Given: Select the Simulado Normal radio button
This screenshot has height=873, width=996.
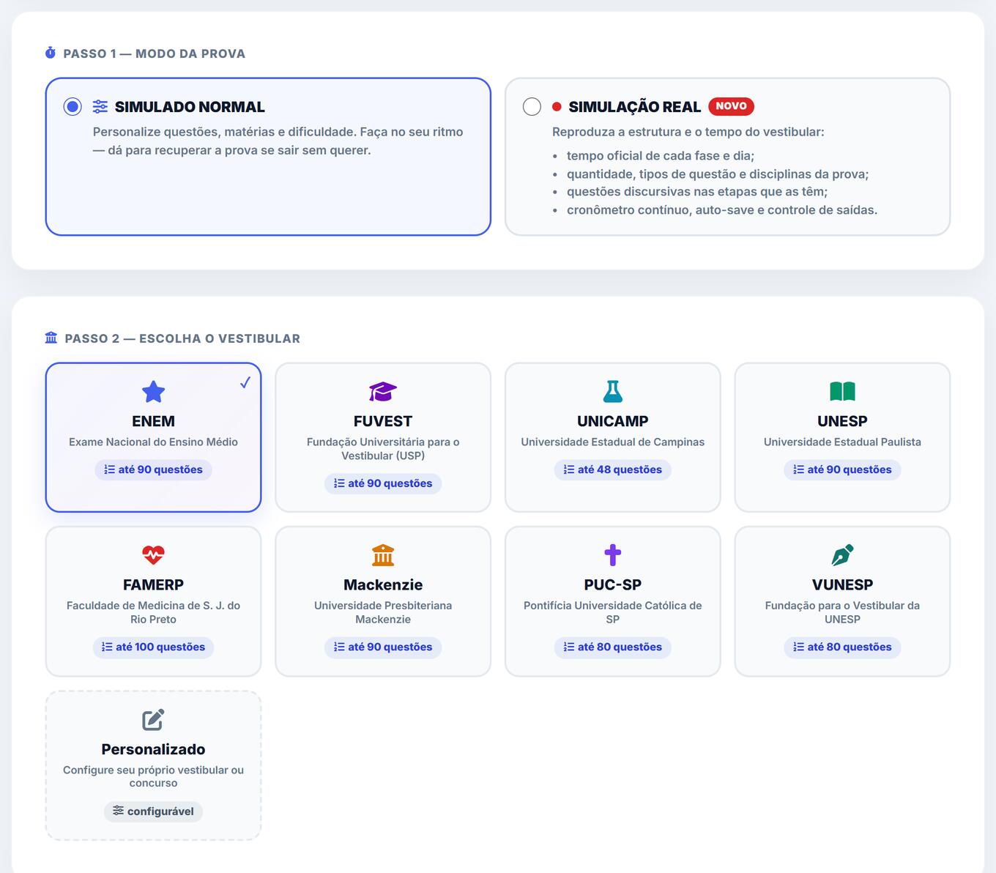Looking at the screenshot, I should (x=73, y=107).
